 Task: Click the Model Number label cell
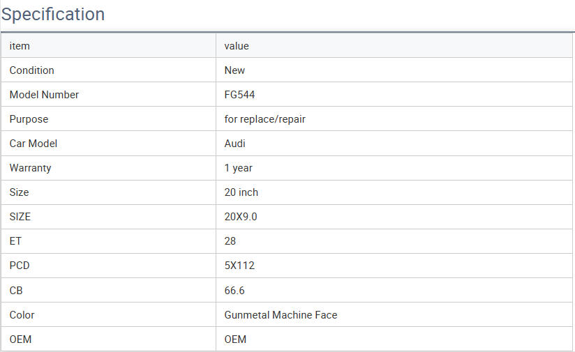[44, 95]
